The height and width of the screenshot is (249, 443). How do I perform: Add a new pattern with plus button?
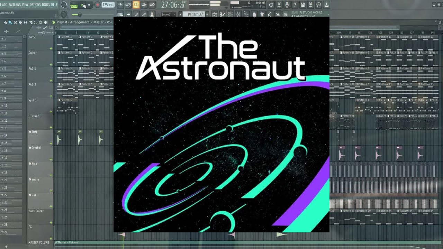[x=207, y=15]
